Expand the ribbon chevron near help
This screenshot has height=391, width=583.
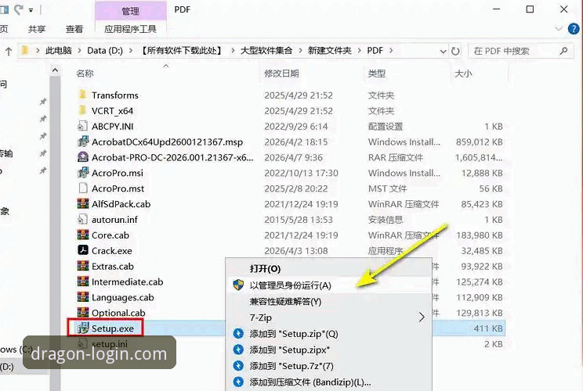point(558,28)
